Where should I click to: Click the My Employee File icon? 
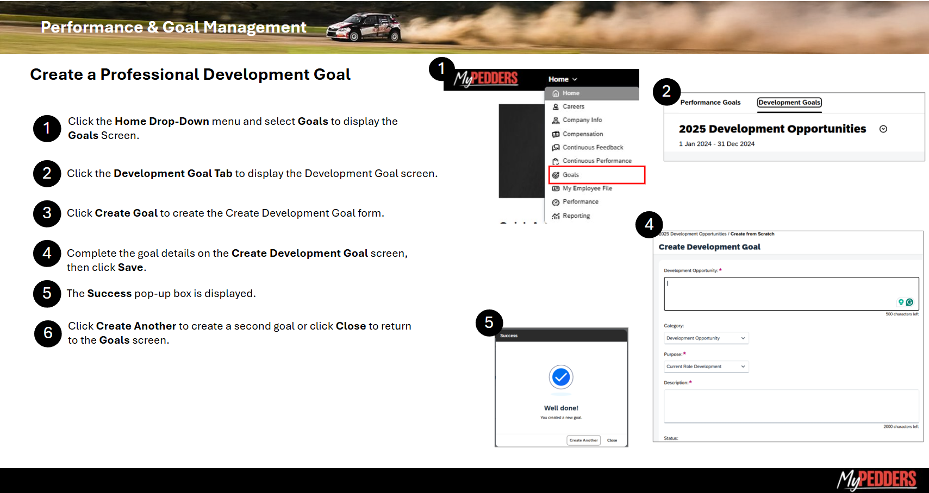[x=556, y=188]
